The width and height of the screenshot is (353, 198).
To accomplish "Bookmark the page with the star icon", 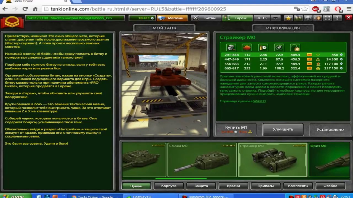I will pyautogui.click(x=304, y=9).
